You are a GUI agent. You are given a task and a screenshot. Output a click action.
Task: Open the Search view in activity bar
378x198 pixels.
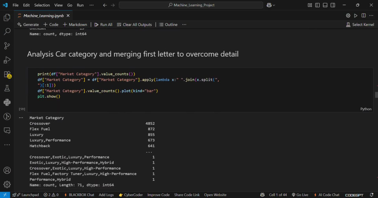tap(7, 31)
